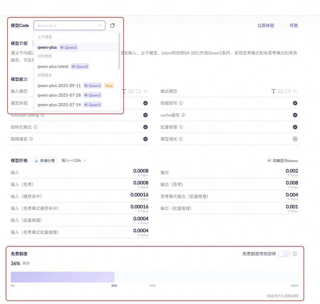Show info for function calling
The height and width of the screenshot is (304, 320).
43,115
